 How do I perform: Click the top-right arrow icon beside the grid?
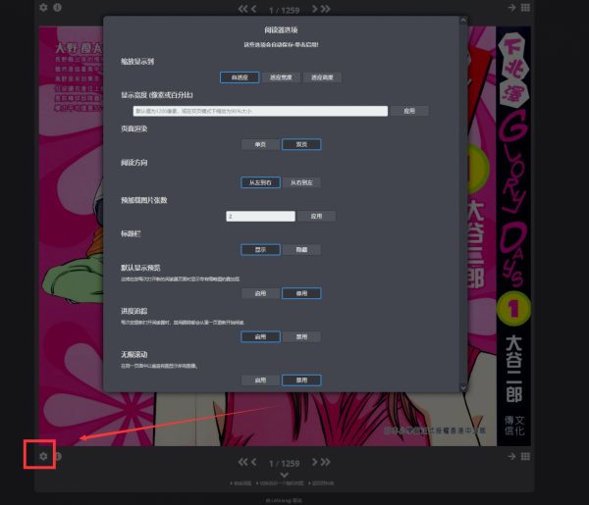511,8
